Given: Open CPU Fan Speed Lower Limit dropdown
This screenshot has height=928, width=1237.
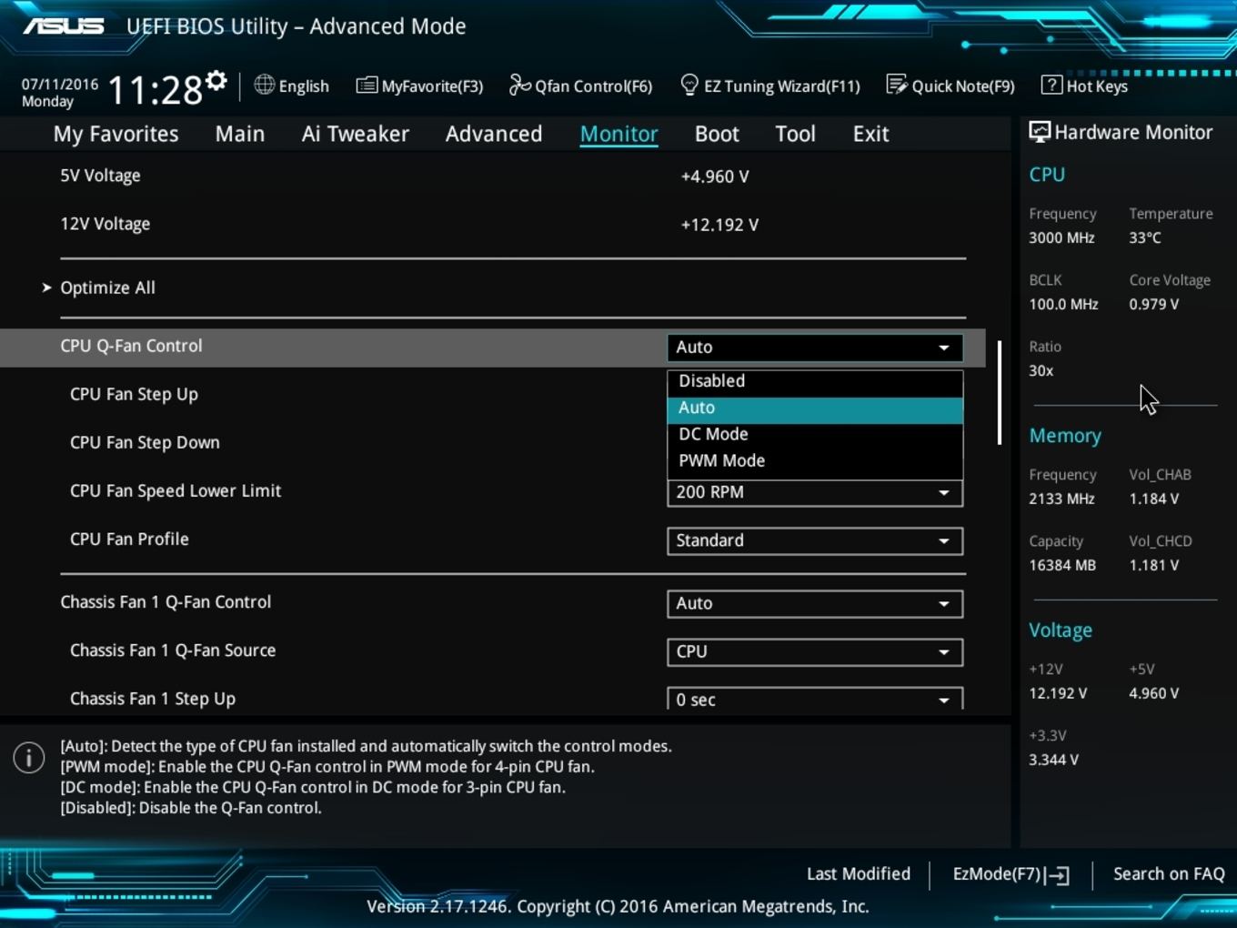Looking at the screenshot, I should click(815, 492).
